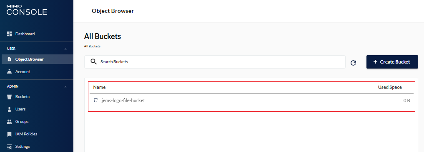Refresh the bucket list with reload icon
Image resolution: width=424 pixels, height=152 pixels.
click(353, 63)
